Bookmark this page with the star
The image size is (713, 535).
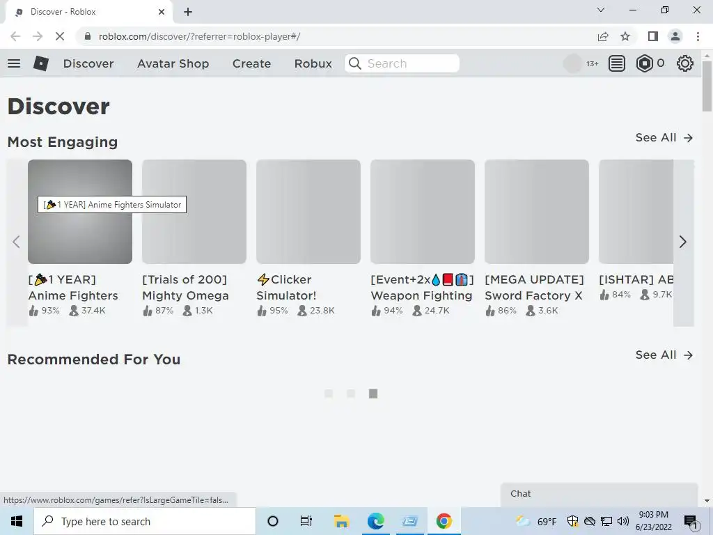pos(625,36)
